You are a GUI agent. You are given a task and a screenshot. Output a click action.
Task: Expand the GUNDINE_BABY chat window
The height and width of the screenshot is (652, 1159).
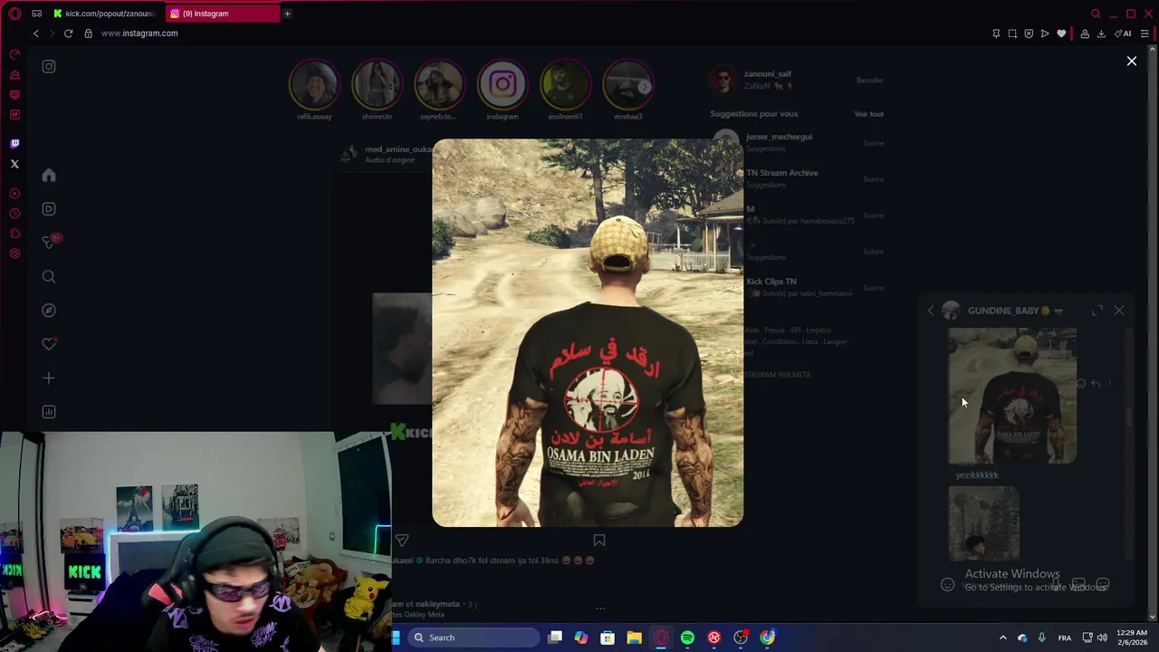point(1097,311)
